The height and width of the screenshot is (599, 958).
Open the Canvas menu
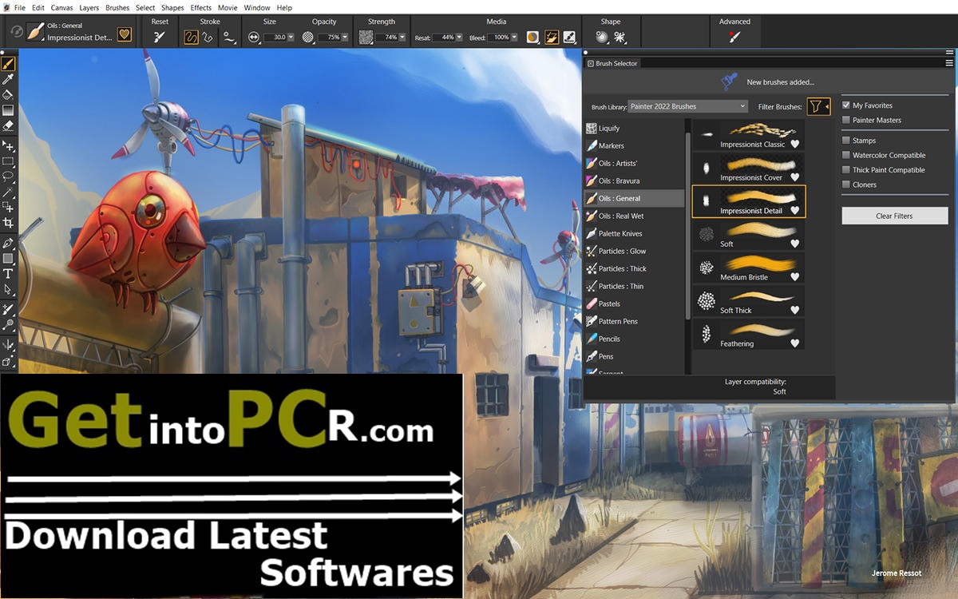[x=61, y=7]
